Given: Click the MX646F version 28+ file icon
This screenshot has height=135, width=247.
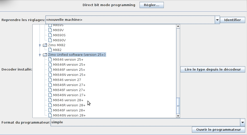Looking at the screenshot, I should click(50, 110).
